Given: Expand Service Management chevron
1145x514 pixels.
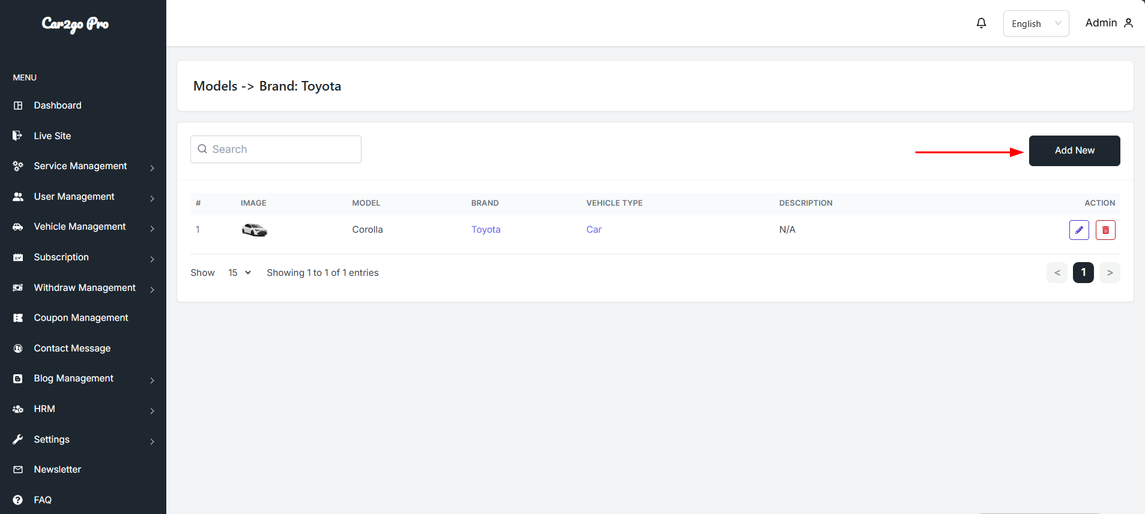Looking at the screenshot, I should pyautogui.click(x=153, y=168).
